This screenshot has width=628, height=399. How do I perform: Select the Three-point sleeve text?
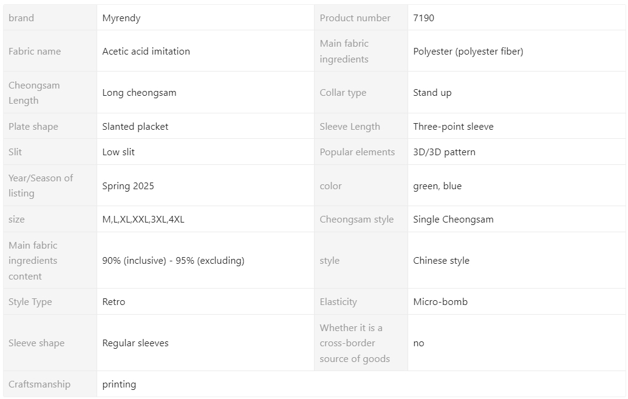coord(453,126)
